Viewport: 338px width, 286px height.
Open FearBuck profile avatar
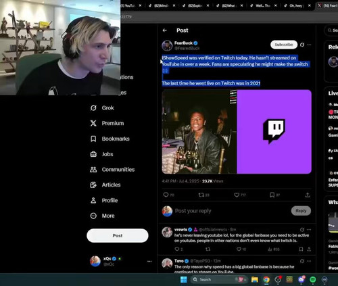[167, 45]
